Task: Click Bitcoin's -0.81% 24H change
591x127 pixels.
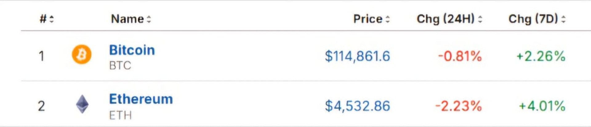Action: [460, 56]
